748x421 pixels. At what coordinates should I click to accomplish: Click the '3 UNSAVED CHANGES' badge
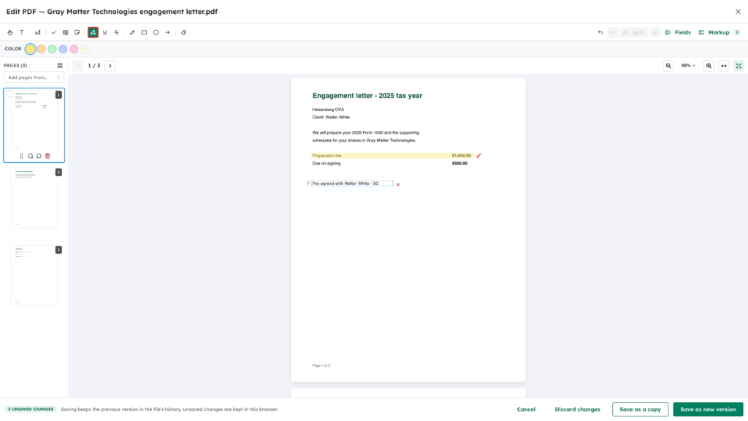(x=31, y=409)
